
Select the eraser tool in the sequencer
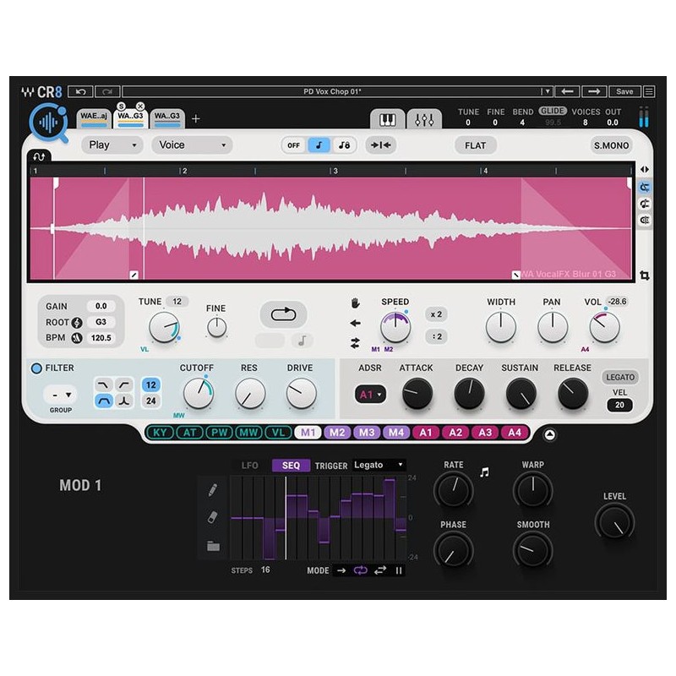(x=213, y=516)
